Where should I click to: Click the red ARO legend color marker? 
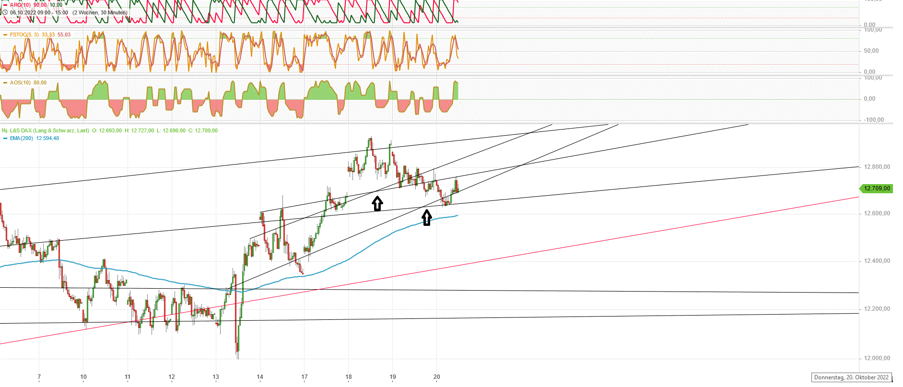click(5, 5)
